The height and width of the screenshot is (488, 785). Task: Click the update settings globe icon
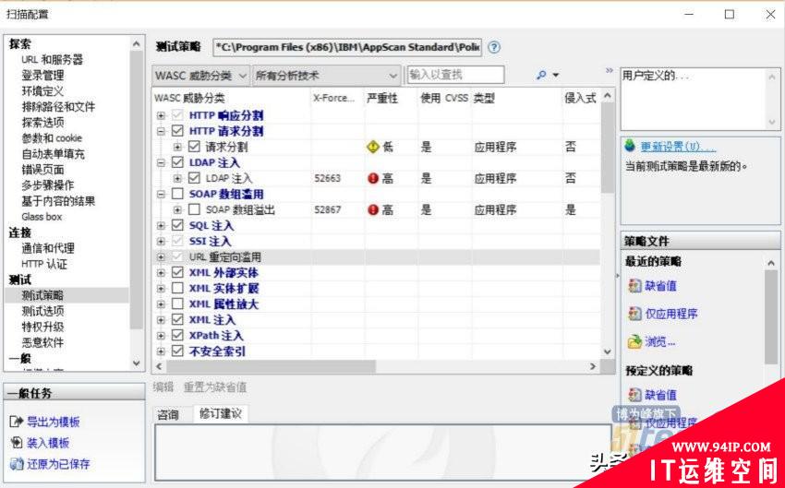(630, 147)
